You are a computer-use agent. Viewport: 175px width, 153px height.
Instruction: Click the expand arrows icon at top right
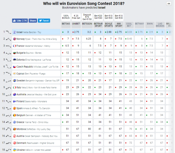tap(169, 4)
